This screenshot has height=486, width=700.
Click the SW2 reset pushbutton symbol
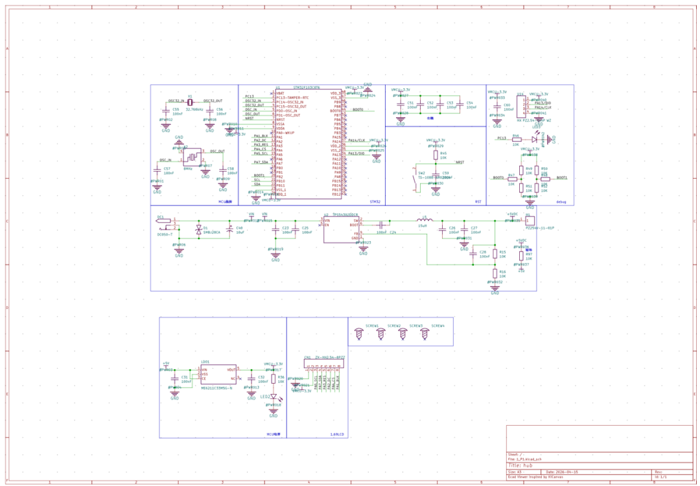[x=415, y=180]
